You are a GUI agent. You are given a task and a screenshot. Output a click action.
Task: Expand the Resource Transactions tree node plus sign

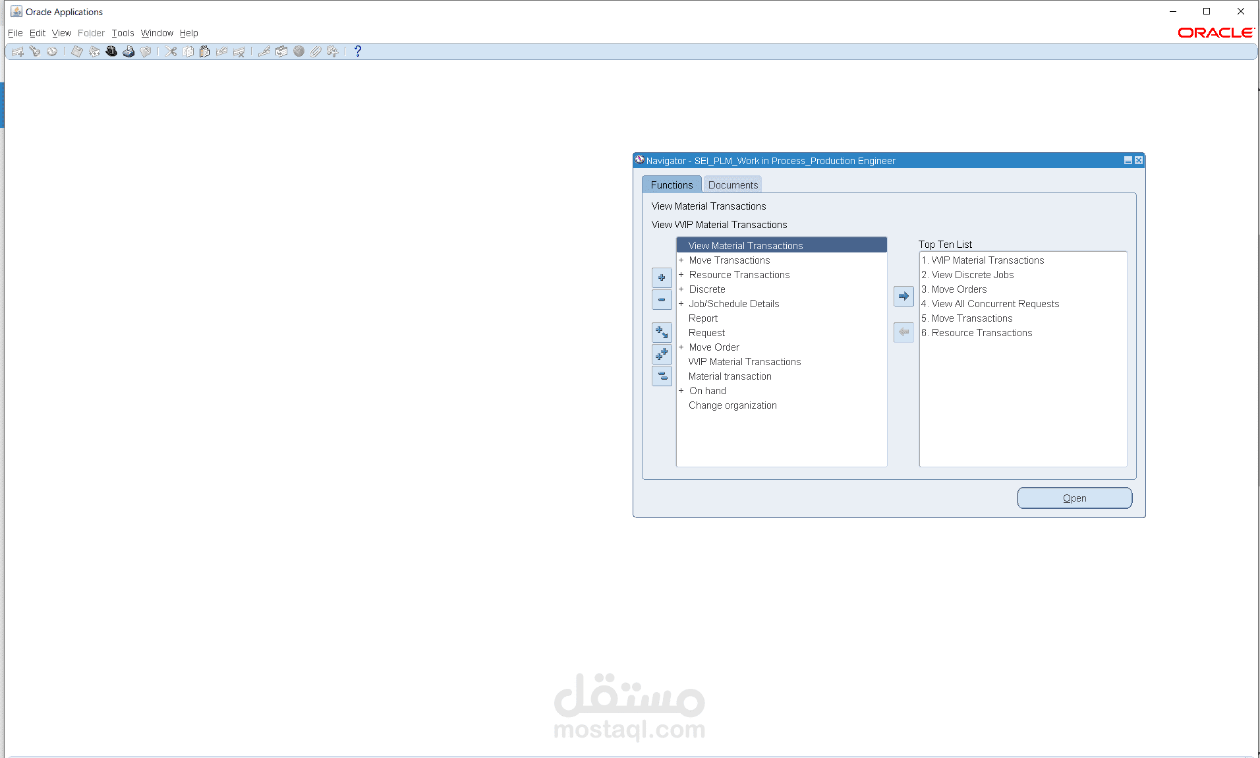(681, 275)
